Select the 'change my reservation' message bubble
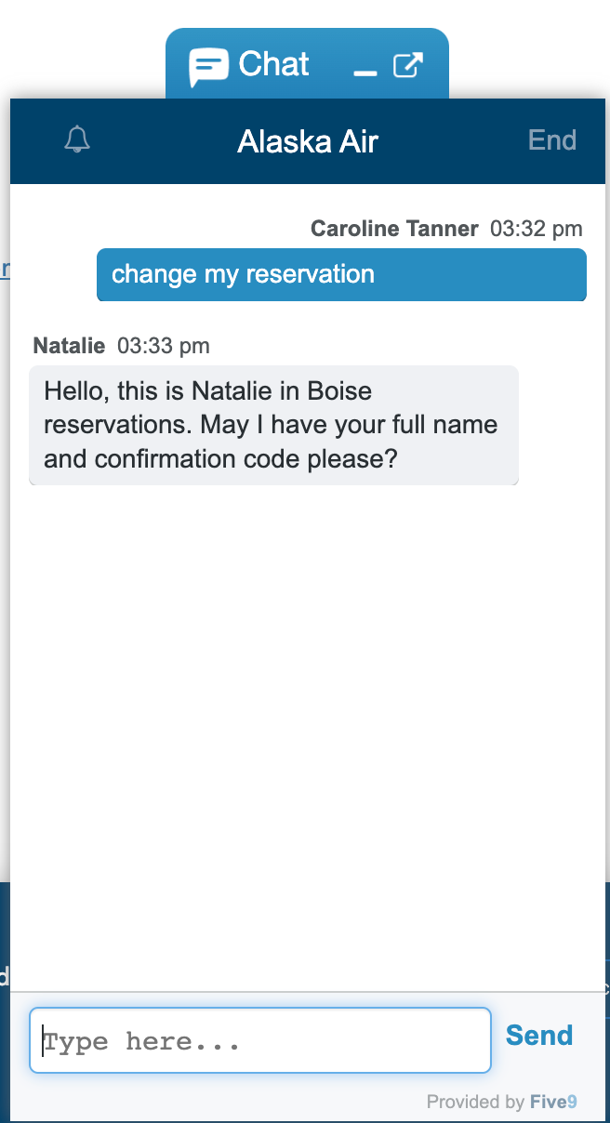 click(341, 275)
